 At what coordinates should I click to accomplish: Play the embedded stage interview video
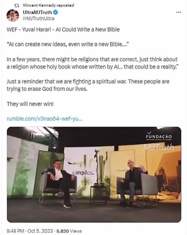(94, 175)
